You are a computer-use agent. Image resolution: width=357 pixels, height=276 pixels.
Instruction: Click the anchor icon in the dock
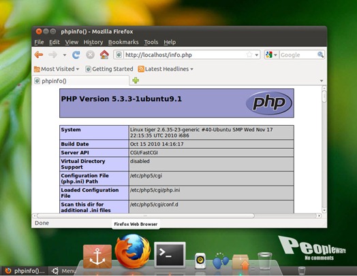[97, 256]
